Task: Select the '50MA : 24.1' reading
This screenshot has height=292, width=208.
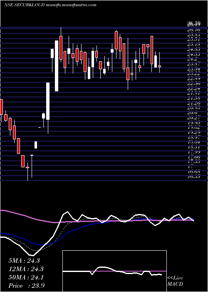Action: coord(26,277)
